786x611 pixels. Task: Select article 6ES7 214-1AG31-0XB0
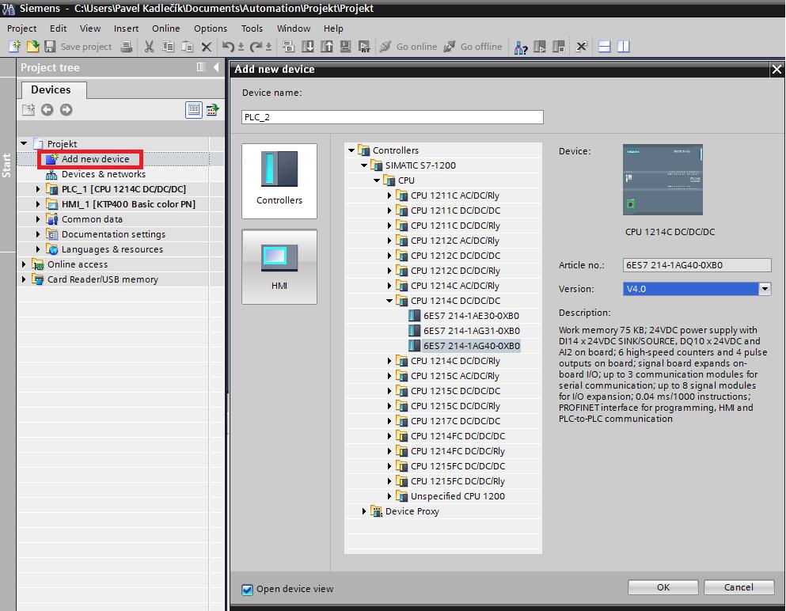(x=471, y=331)
